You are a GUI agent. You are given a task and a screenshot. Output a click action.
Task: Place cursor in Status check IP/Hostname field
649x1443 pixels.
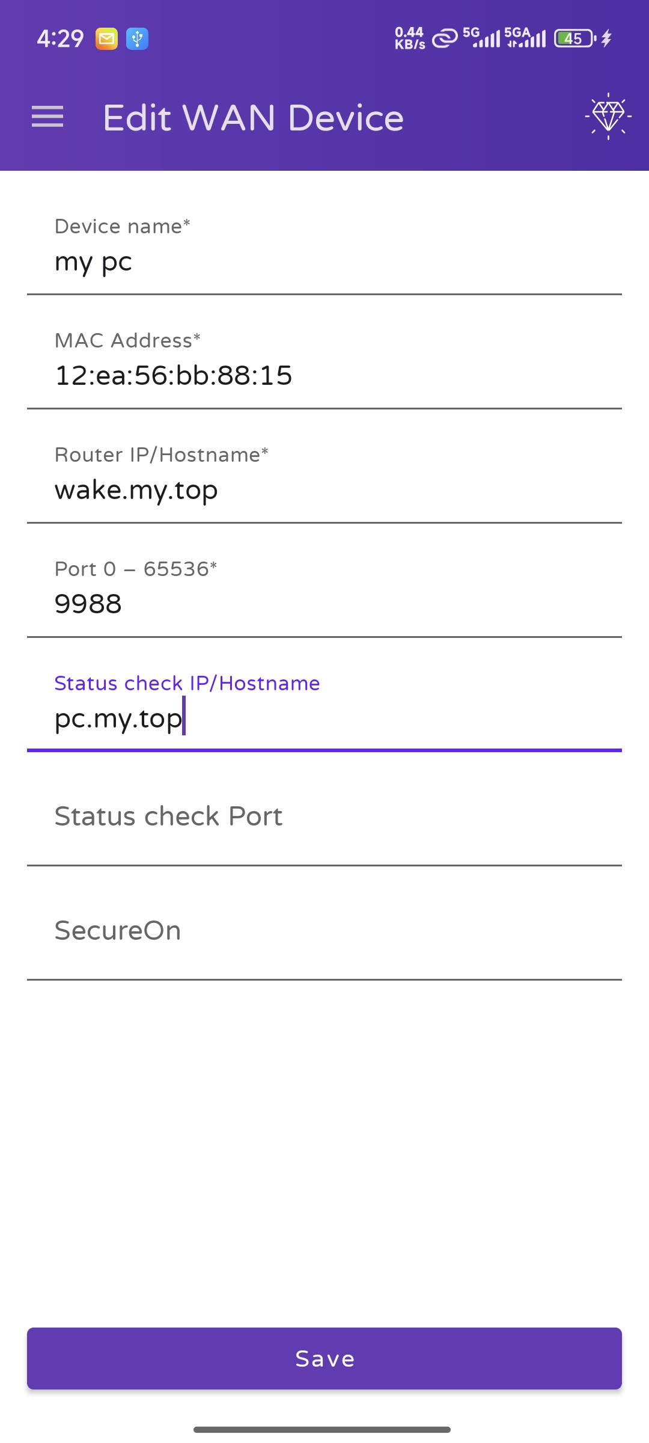pyautogui.click(x=324, y=718)
